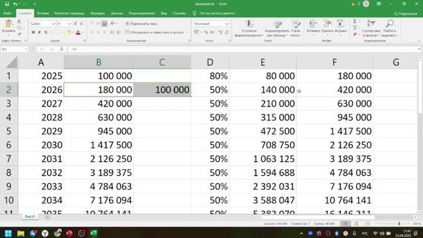
Task: Click the Paste (Вставить) clipboard icon
Action: [x=9, y=24]
